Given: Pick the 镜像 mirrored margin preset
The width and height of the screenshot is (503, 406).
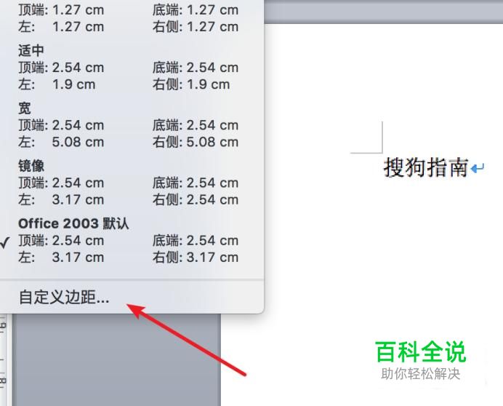Looking at the screenshot, I should (132, 183).
